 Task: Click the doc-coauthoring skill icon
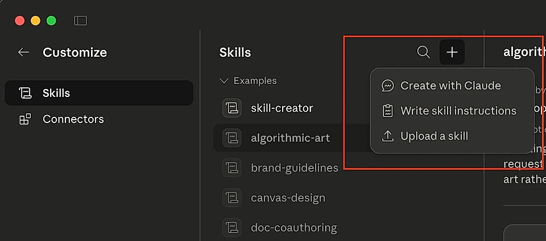point(231,228)
